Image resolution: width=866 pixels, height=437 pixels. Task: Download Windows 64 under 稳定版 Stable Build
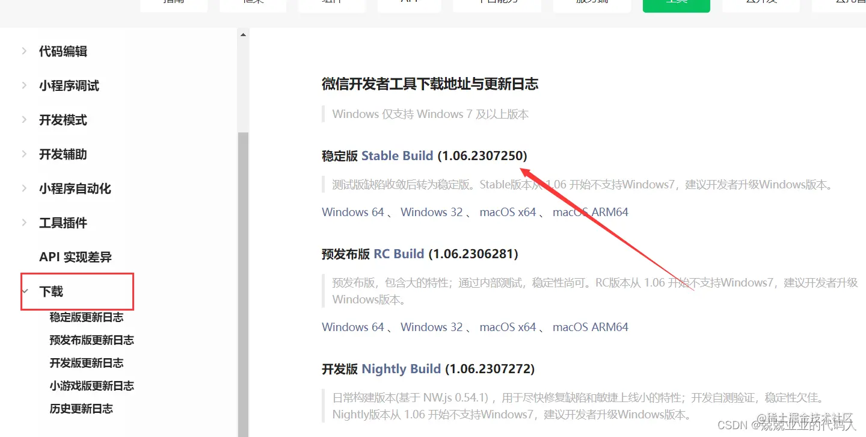[x=353, y=212]
